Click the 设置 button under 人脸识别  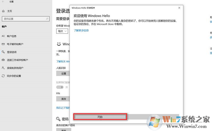(x=63, y=73)
